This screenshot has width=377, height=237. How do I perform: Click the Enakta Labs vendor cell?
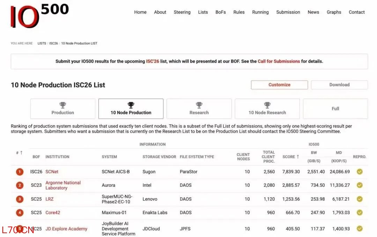(155, 213)
